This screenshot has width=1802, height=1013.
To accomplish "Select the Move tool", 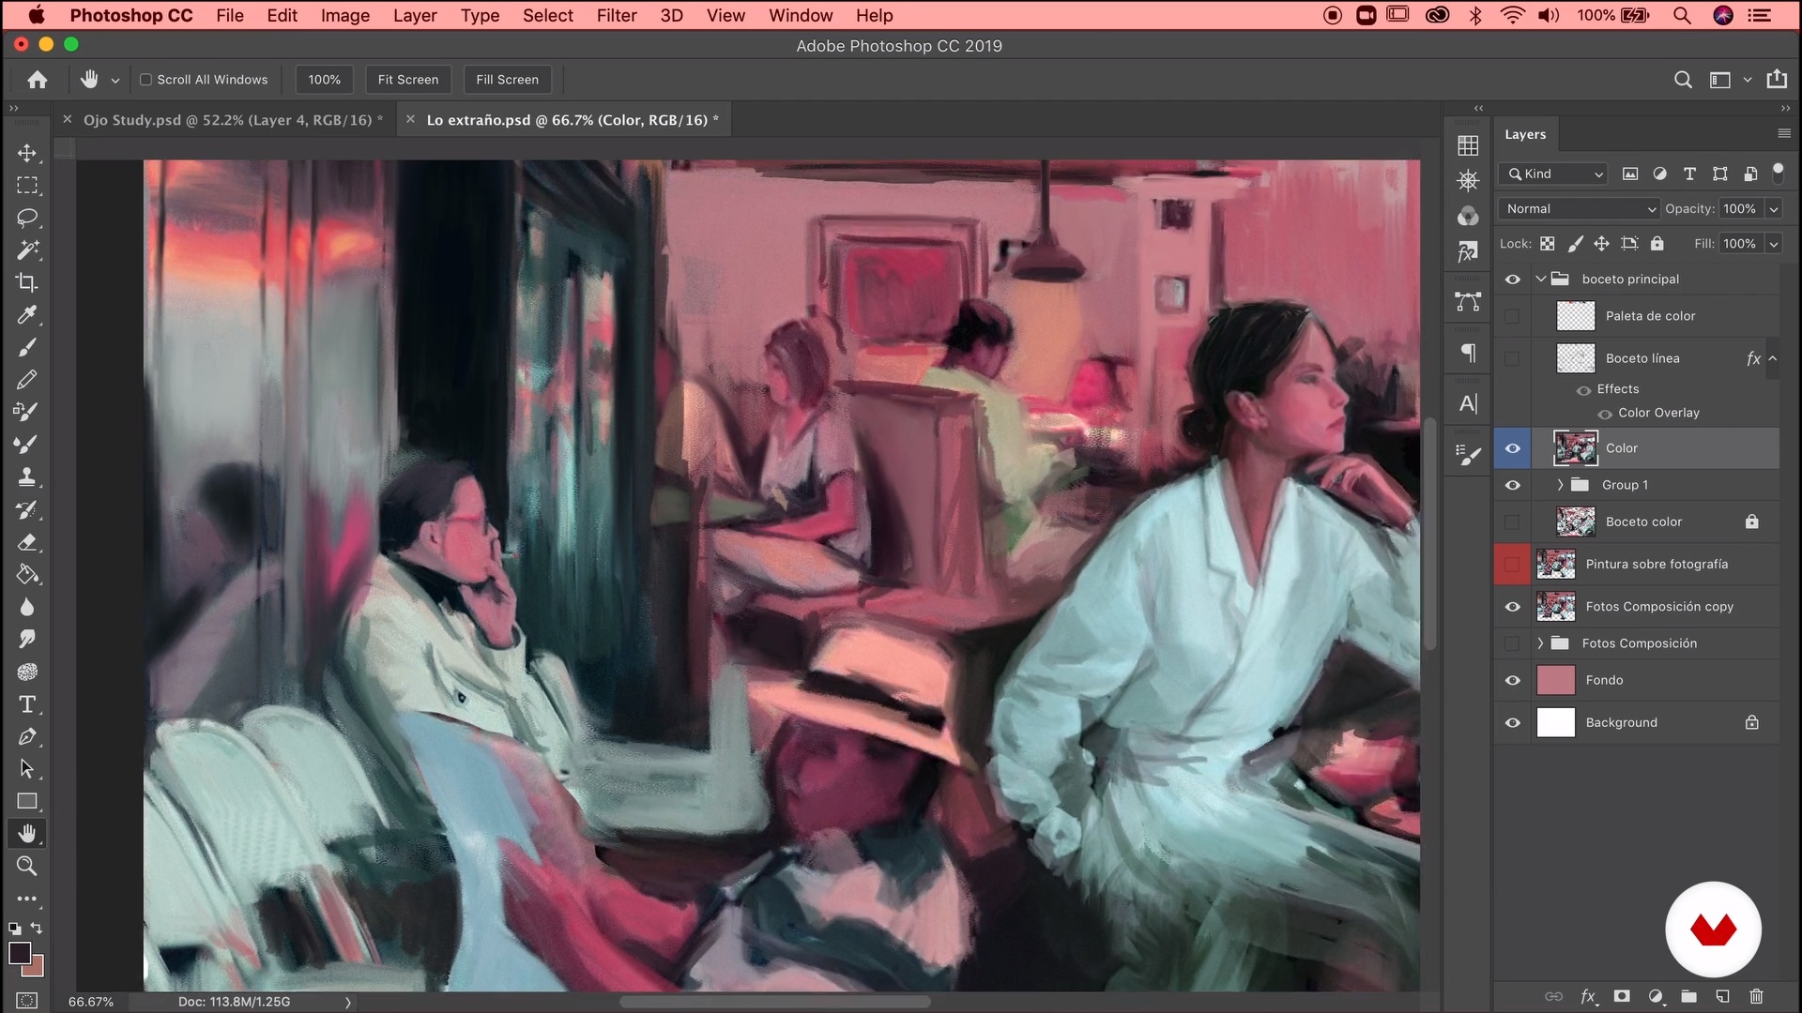I will [27, 153].
